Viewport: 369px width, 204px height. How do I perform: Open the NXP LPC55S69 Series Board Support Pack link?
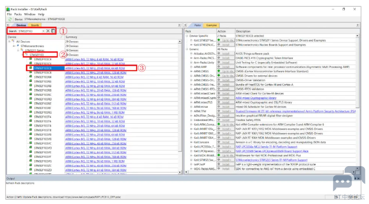tap(272, 151)
